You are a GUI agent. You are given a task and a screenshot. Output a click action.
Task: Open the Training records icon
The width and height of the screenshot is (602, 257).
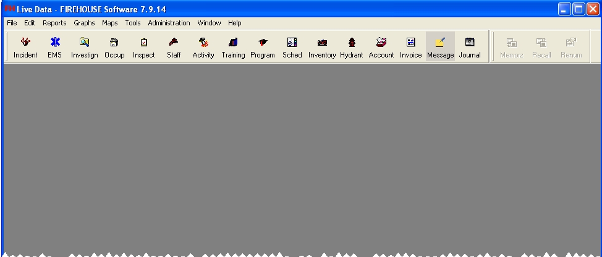click(x=233, y=47)
